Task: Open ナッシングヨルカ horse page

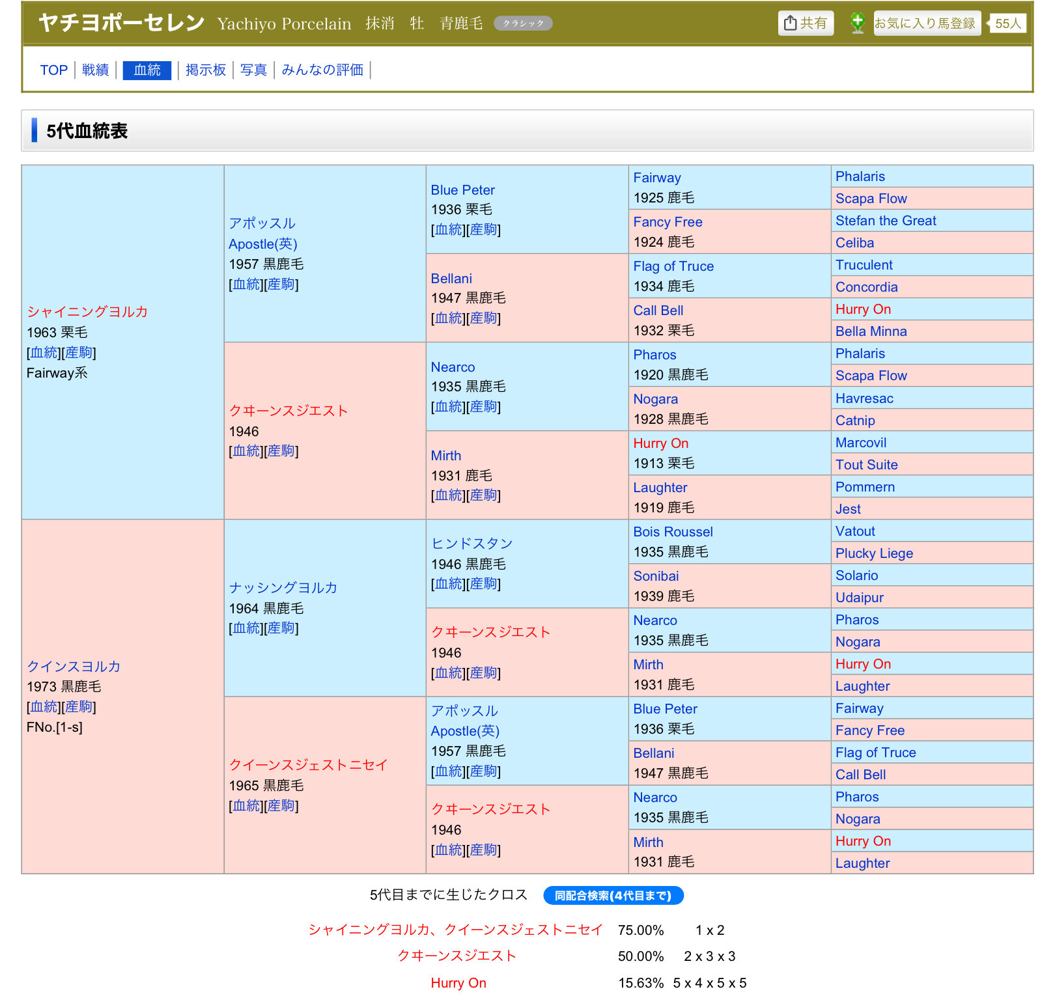Action: (283, 588)
